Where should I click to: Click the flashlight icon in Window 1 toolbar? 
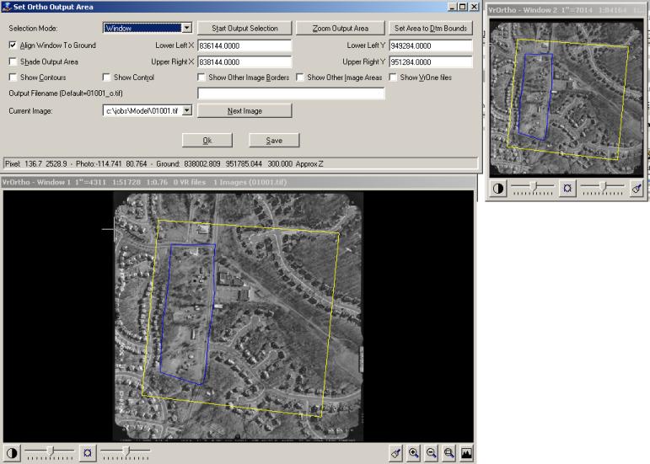[x=396, y=453]
